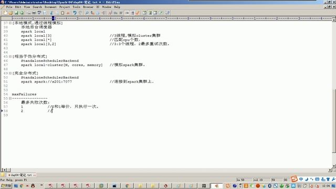
Task: Click the text 'spark spark://s201:7077'
Action: [46, 82]
